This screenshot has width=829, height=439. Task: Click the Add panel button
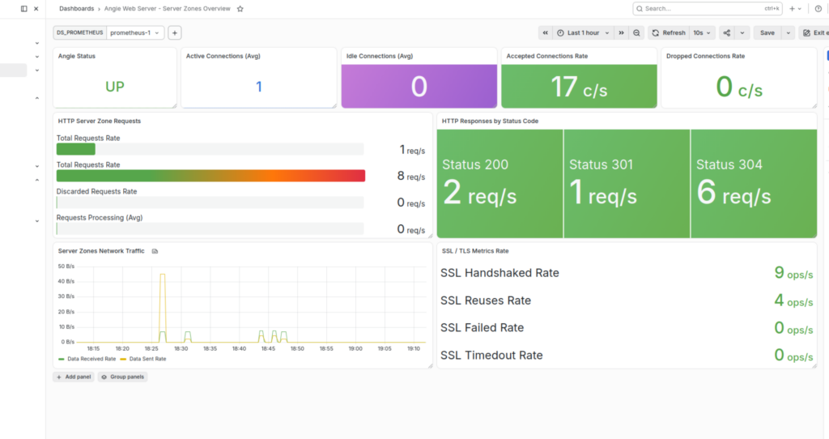(x=74, y=377)
